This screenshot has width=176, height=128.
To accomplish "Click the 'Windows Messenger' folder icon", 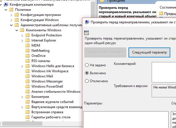I will [x=27, y=81].
